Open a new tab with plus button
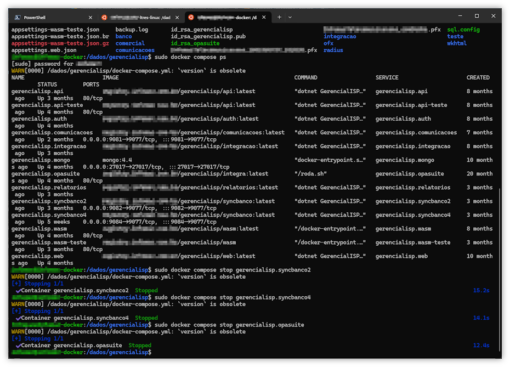510x367 pixels. pyautogui.click(x=279, y=17)
